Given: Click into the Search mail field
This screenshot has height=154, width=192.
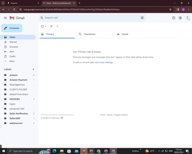Looking at the screenshot, I should pyautogui.click(x=92, y=18).
